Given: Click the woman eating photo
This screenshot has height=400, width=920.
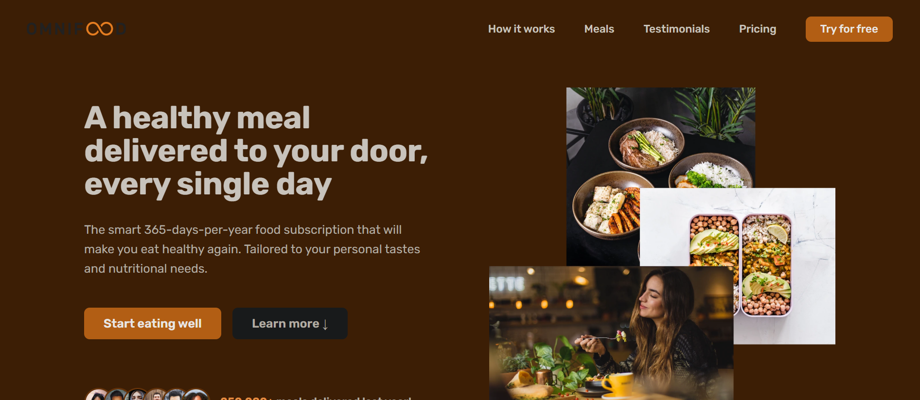Looking at the screenshot, I should tap(611, 333).
